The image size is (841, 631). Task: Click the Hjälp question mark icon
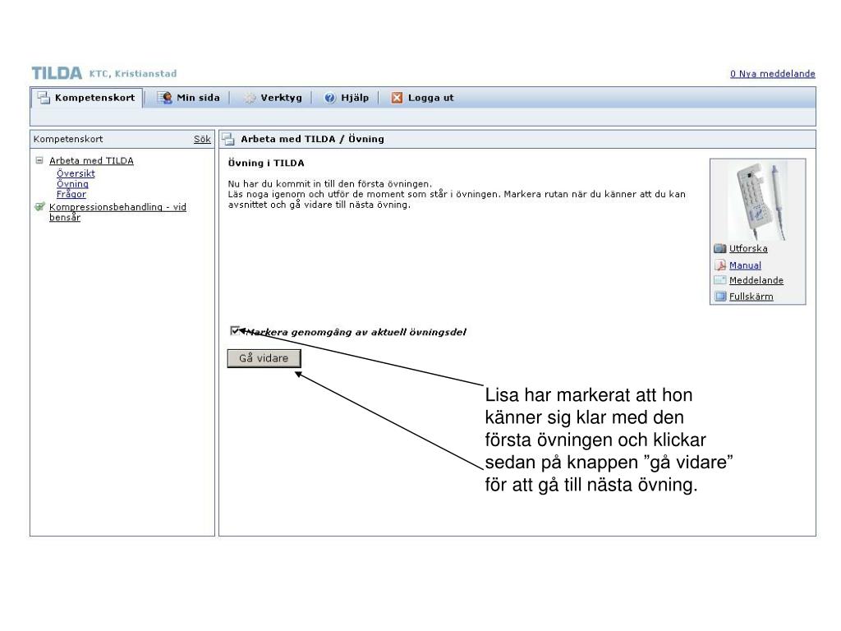pos(330,98)
